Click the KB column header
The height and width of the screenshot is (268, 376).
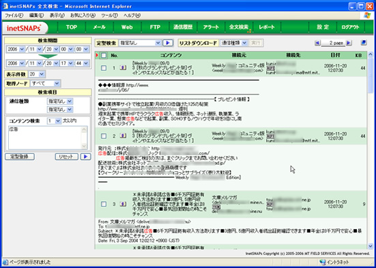358,56
